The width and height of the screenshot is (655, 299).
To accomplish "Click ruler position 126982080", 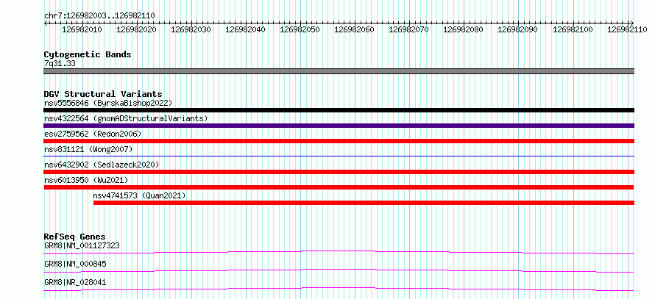I will 463,29.
